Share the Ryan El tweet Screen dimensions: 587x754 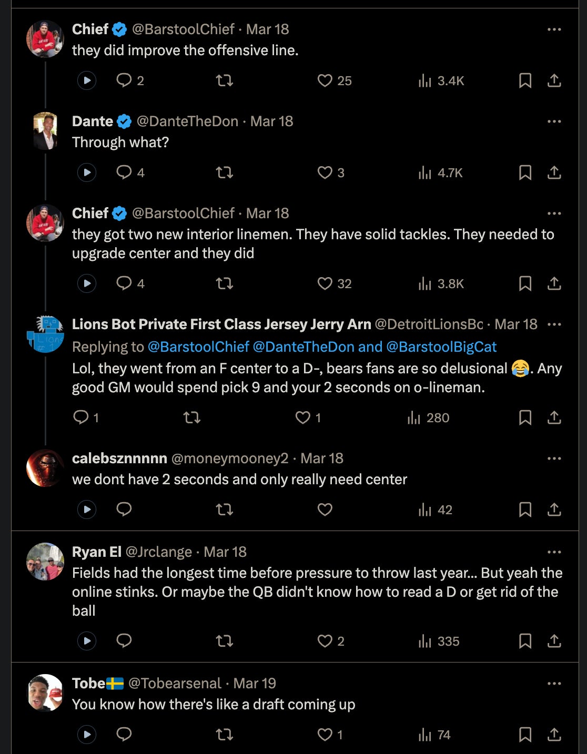tap(554, 641)
